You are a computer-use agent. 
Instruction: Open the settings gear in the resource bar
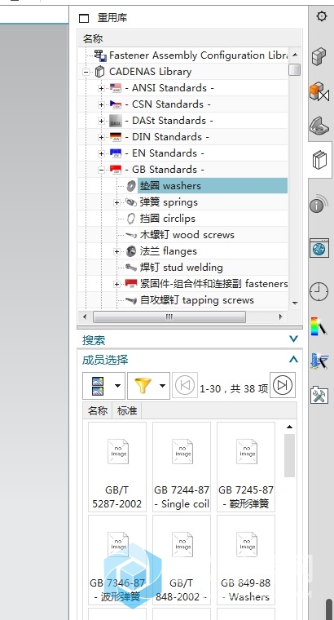[322, 16]
